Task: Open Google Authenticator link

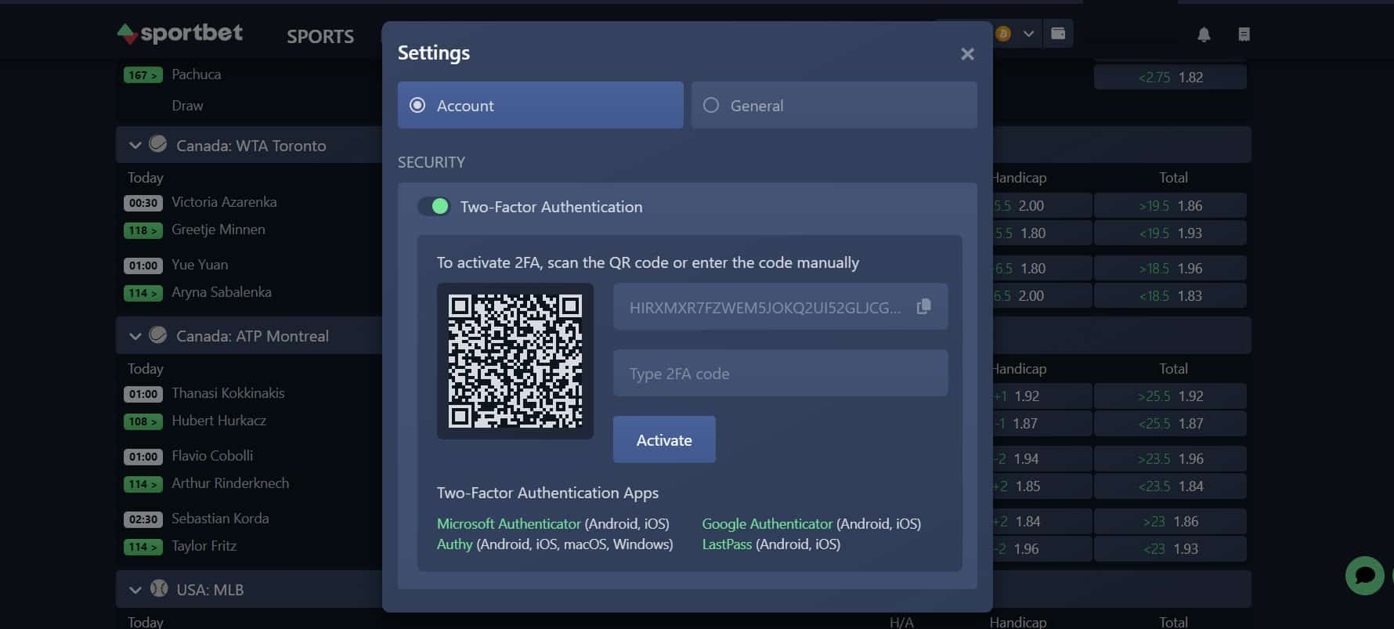Action: (x=767, y=523)
